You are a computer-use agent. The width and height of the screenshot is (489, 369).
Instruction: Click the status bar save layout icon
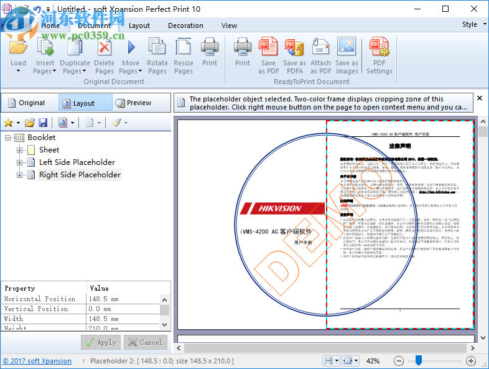(x=328, y=361)
